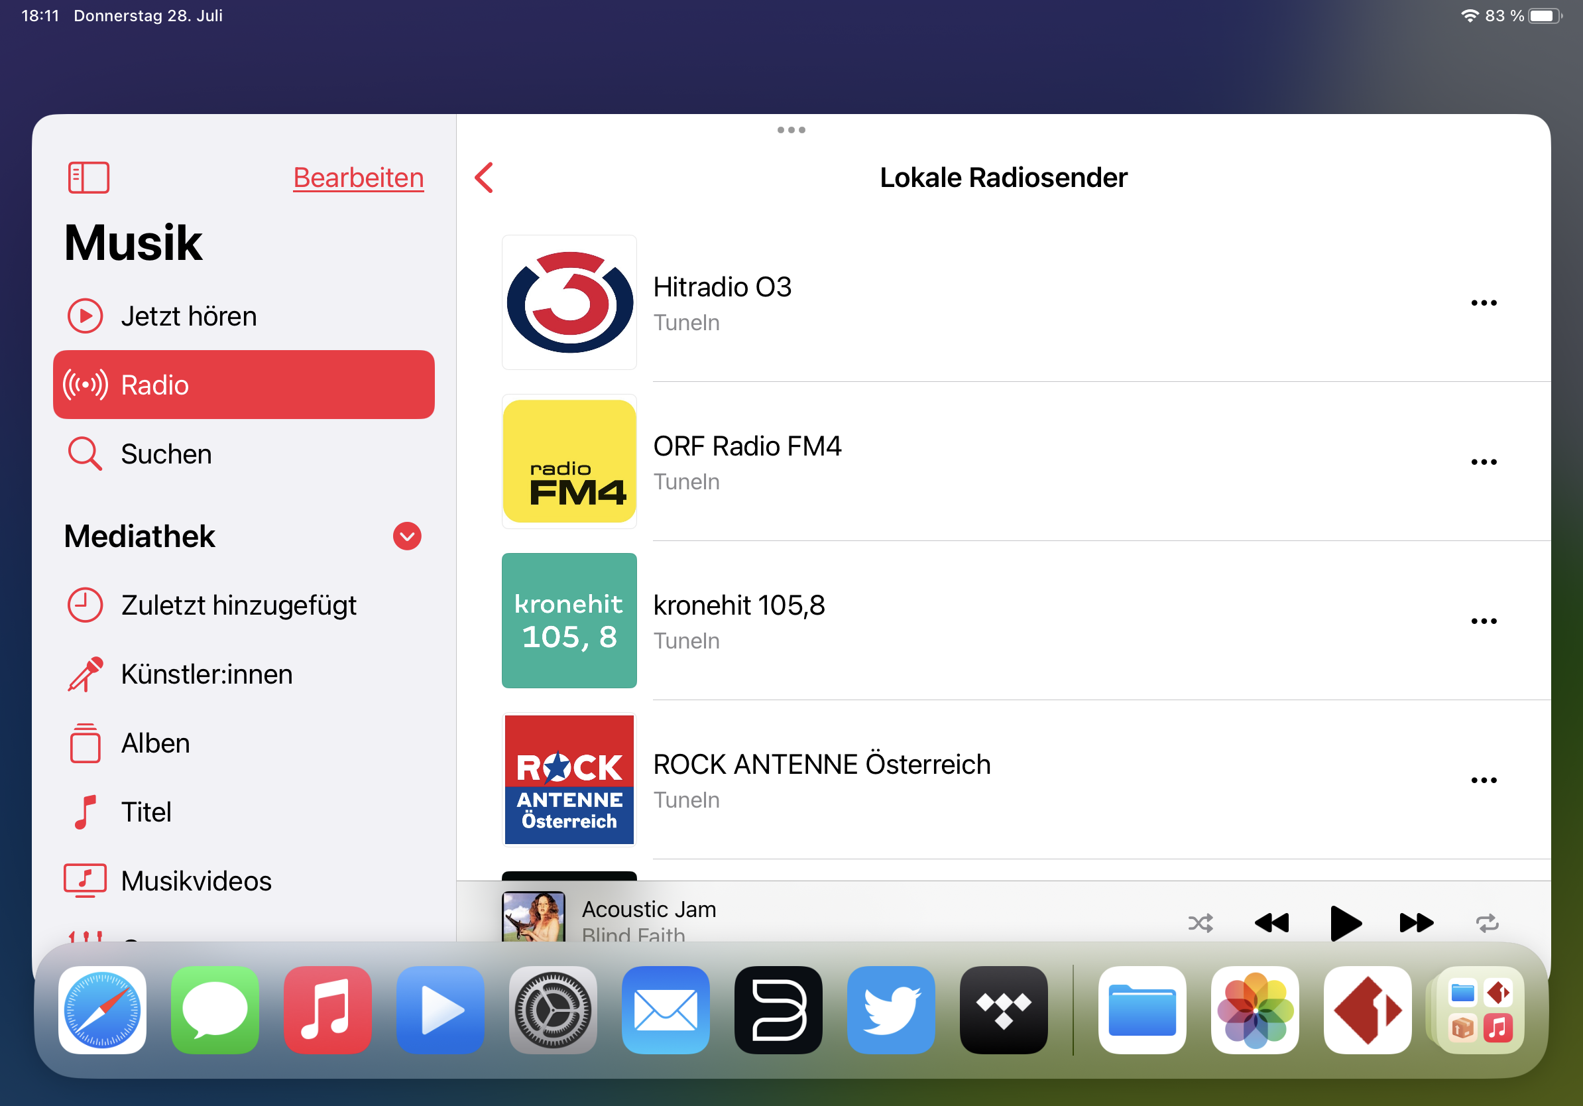The width and height of the screenshot is (1583, 1106).
Task: Open Files app from the dock
Action: point(1142,1009)
